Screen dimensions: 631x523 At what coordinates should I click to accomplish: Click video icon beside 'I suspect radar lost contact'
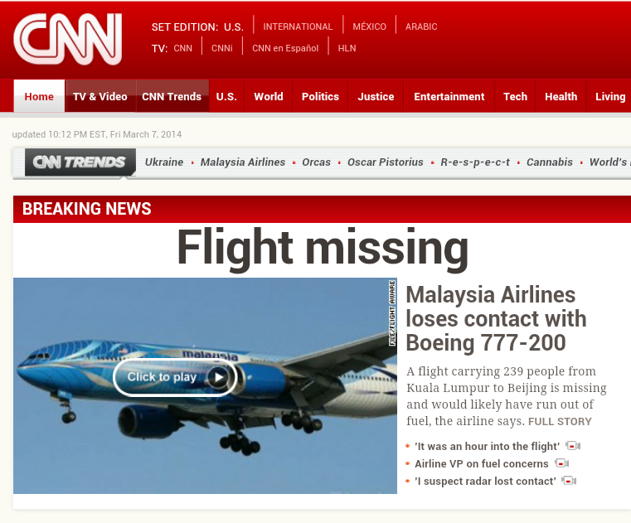tap(569, 481)
